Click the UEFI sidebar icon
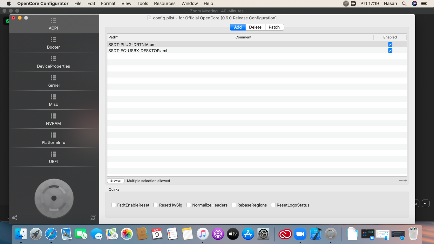Screen dimensions: 434x244 coord(53,154)
